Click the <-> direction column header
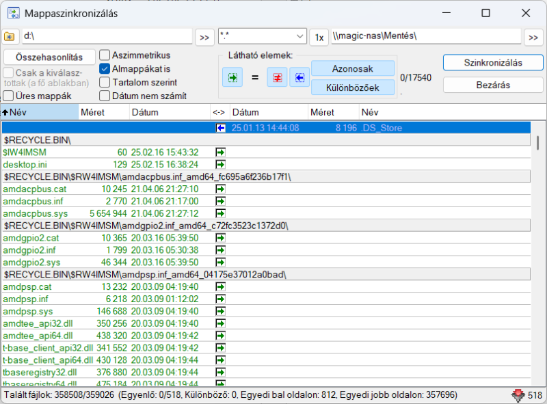The width and height of the screenshot is (547, 404). (x=220, y=112)
